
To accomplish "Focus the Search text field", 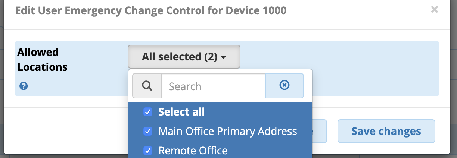I will tap(213, 86).
